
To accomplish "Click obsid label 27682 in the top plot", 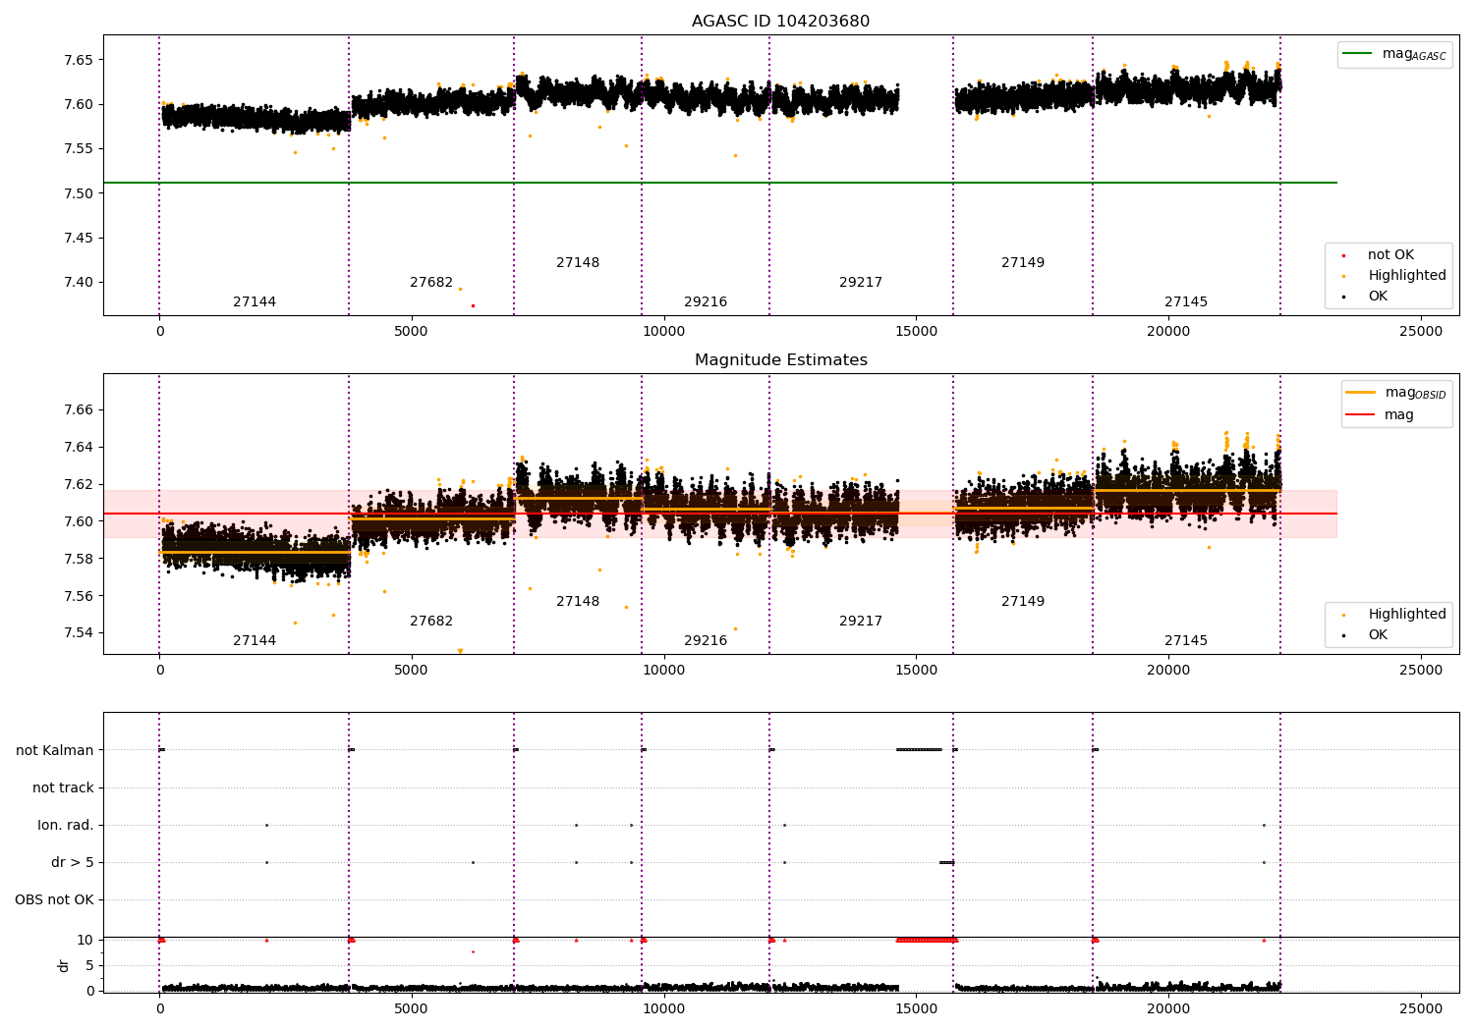I will [x=431, y=283].
